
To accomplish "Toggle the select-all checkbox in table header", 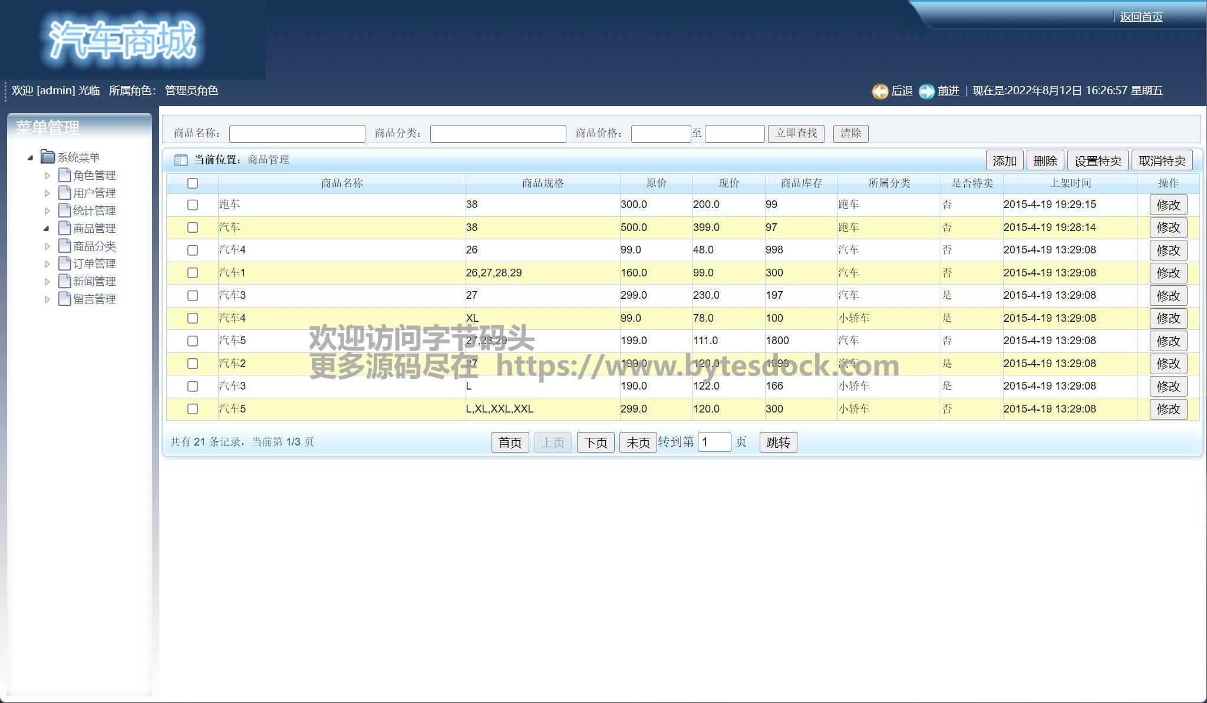I will pyautogui.click(x=193, y=183).
